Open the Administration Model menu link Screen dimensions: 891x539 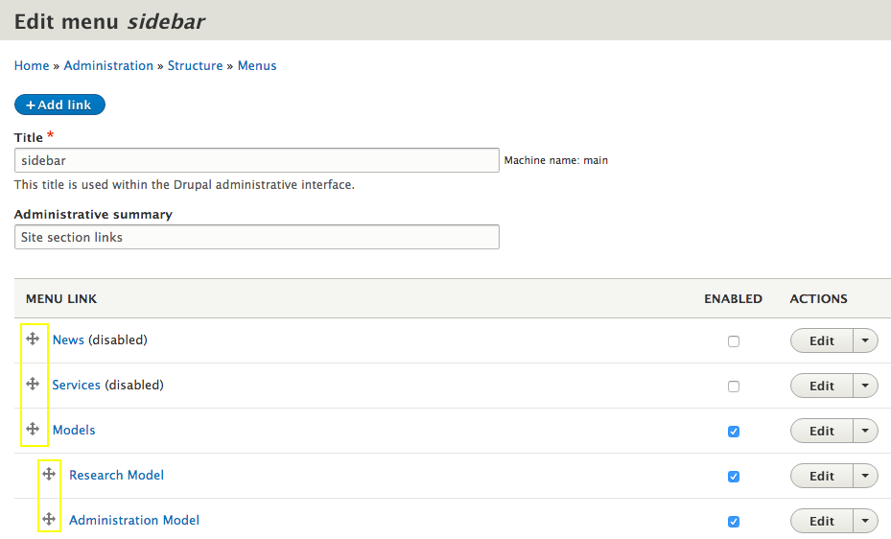pos(134,520)
